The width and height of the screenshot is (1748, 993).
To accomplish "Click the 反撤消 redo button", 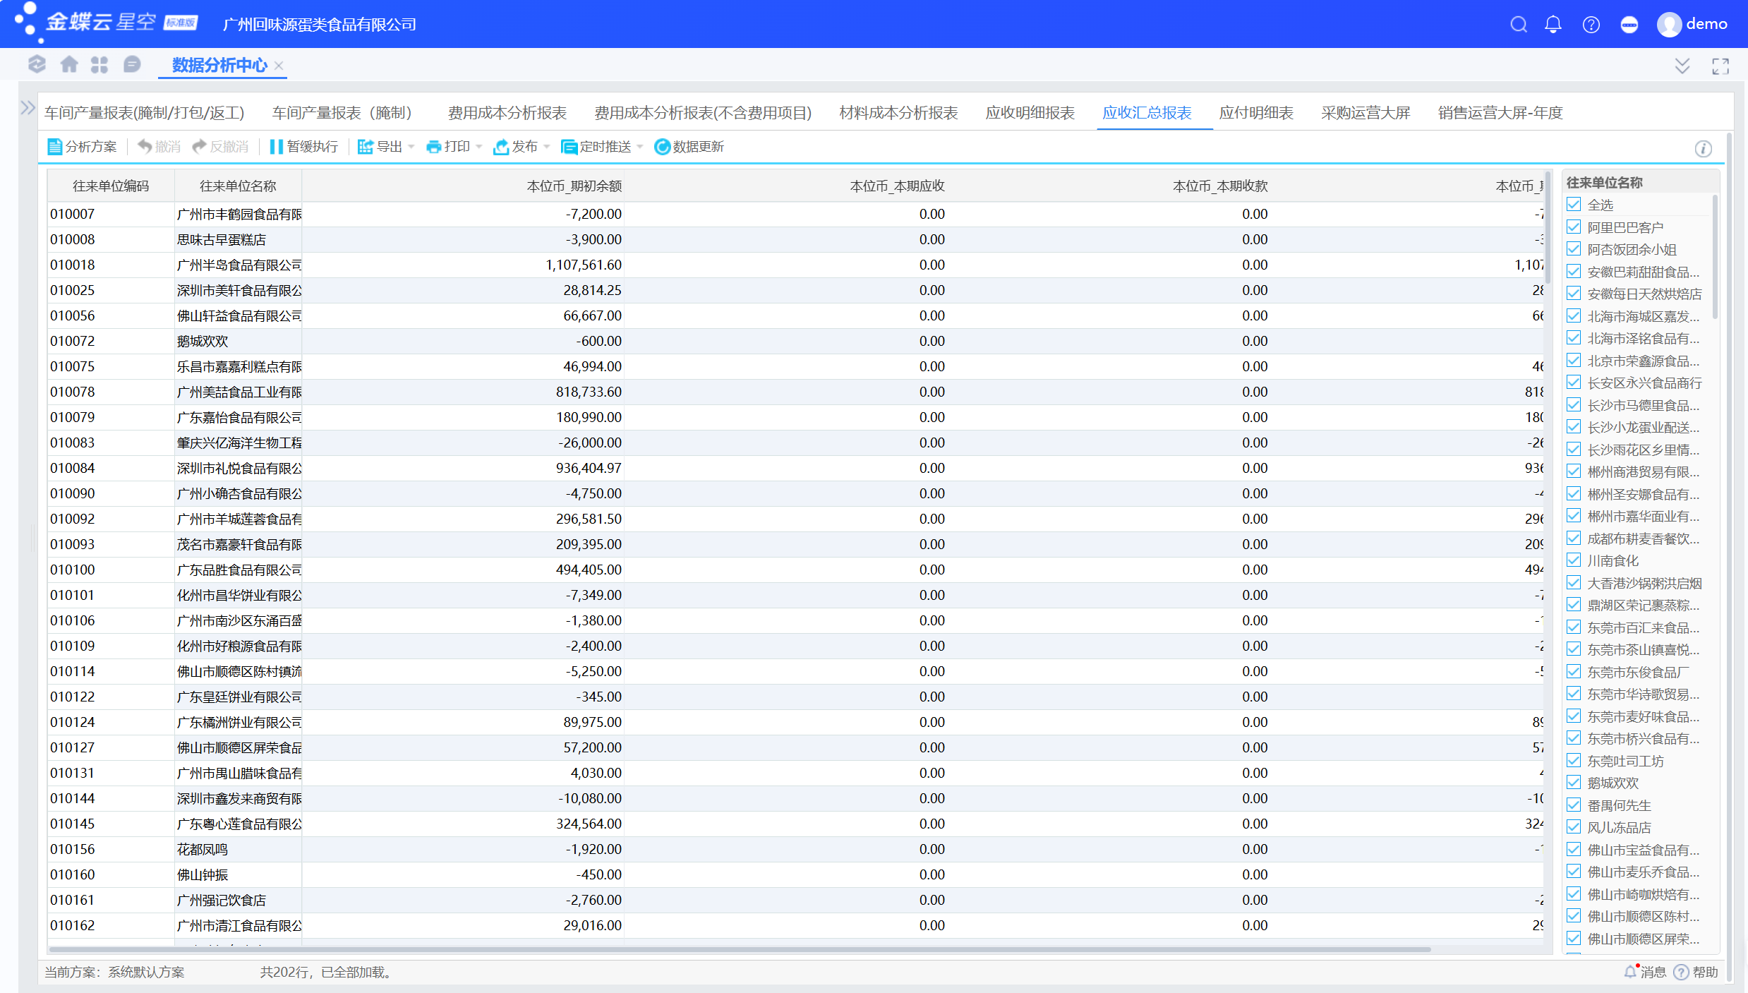I will point(220,147).
